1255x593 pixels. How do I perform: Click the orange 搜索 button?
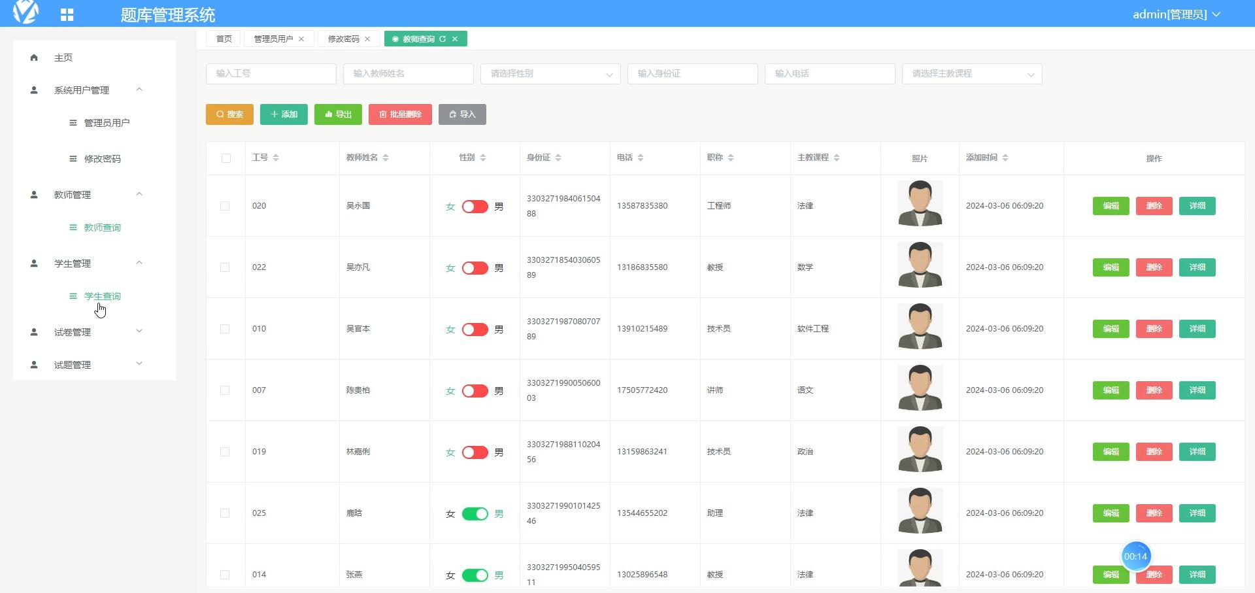coord(229,114)
